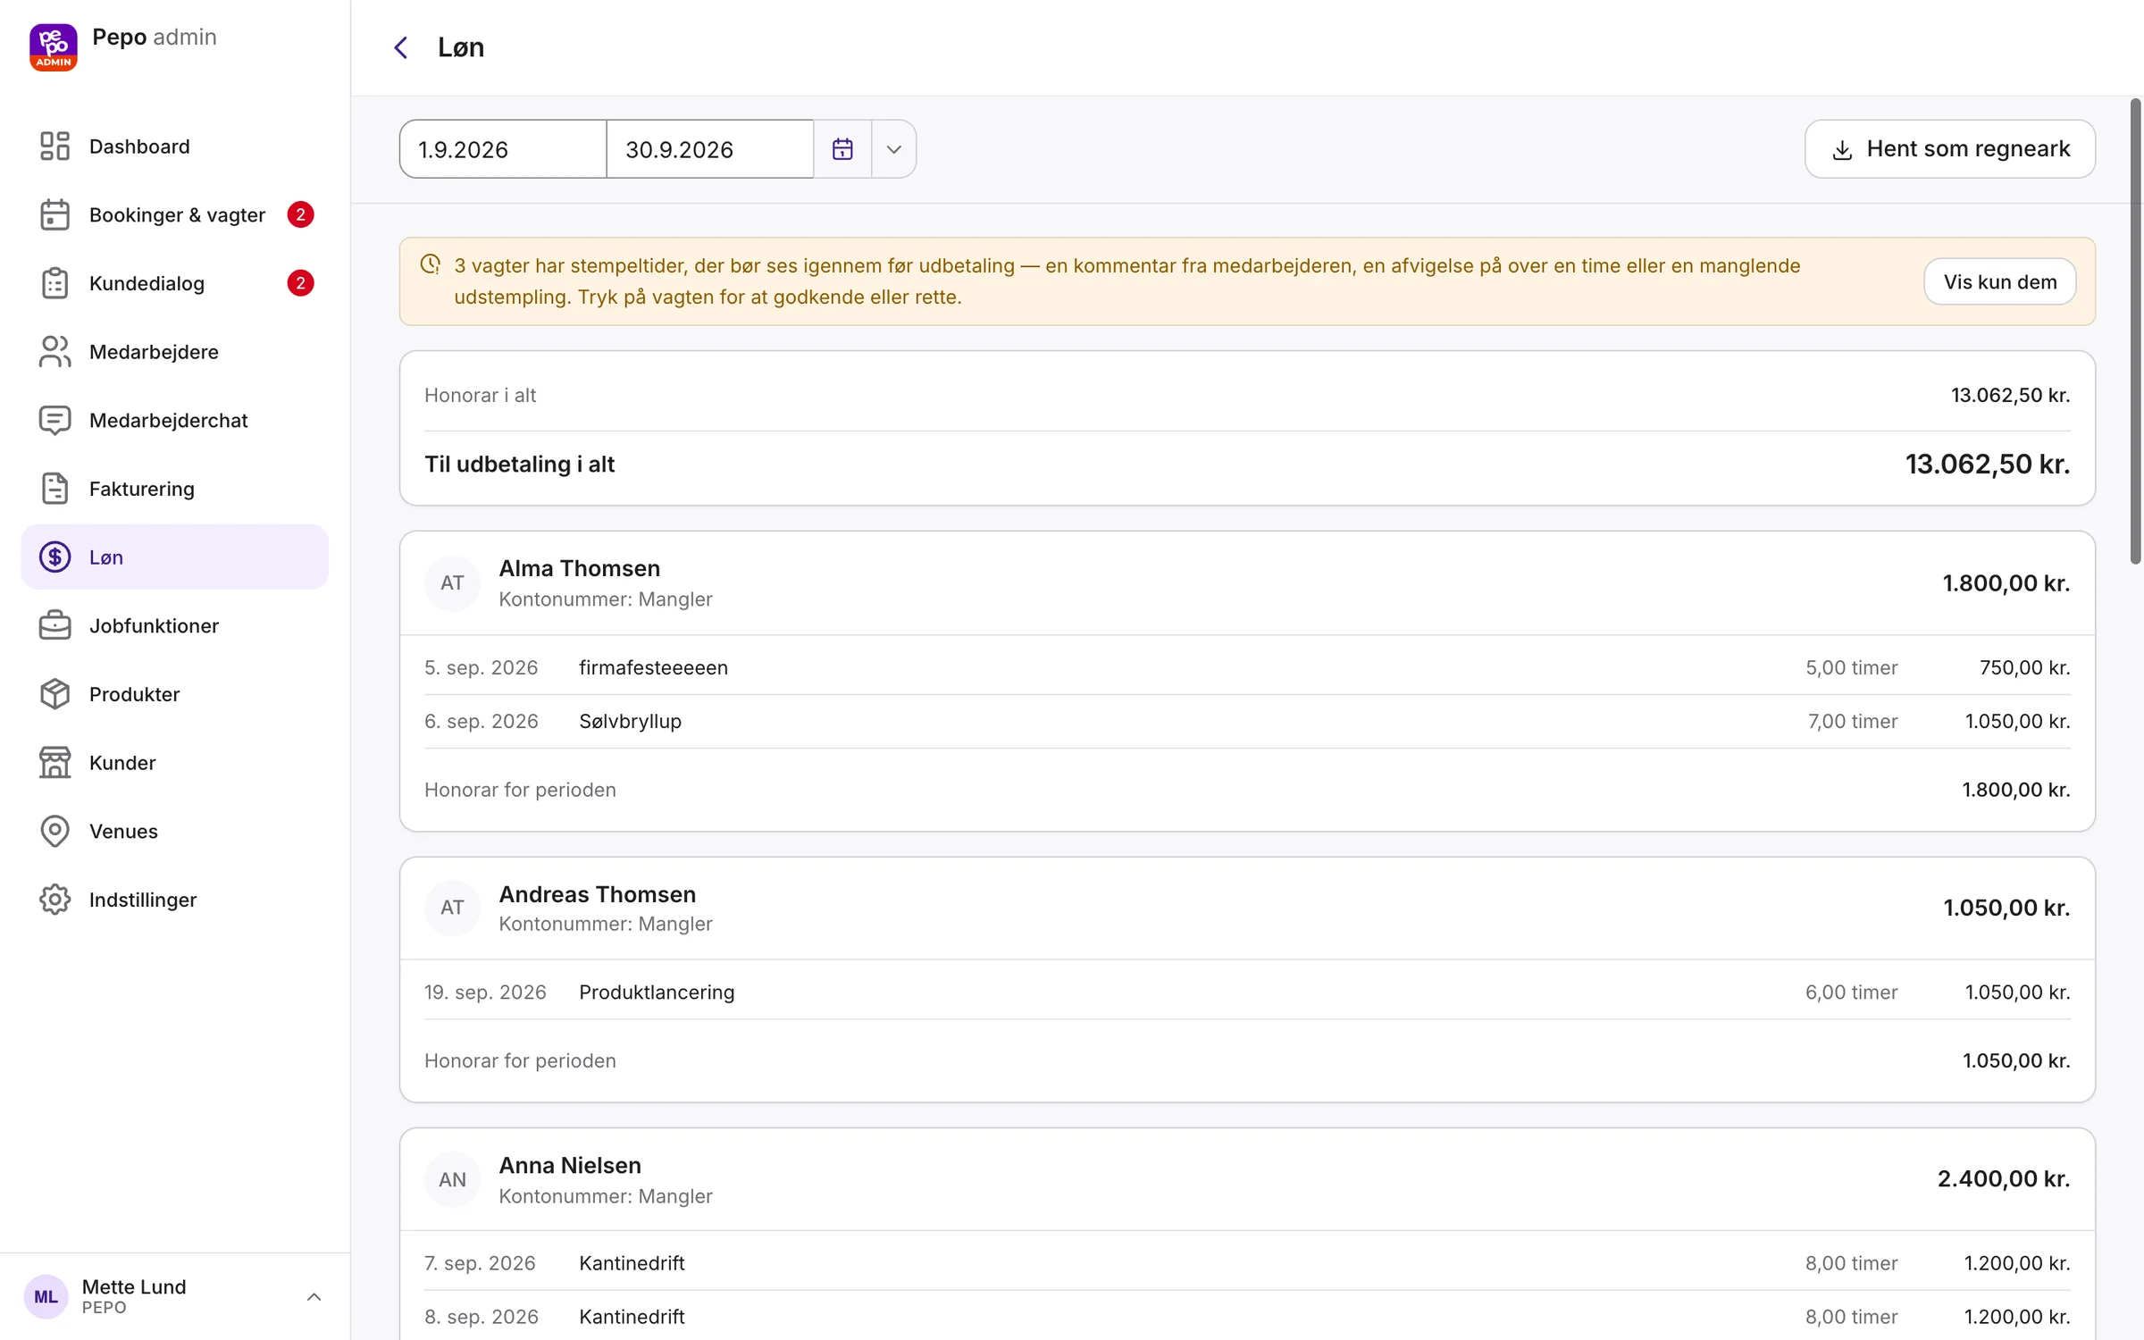Click the ML avatar at bottom left
This screenshot has width=2144, height=1340.
click(46, 1296)
